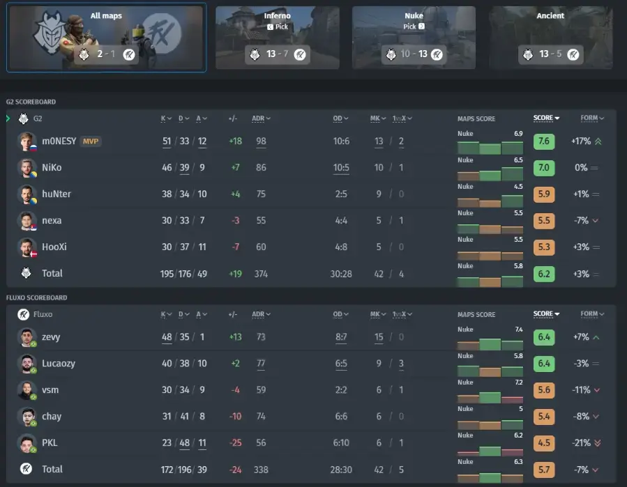This screenshot has height=487, width=627.
Task: Sort G2 scoreboard by multikills (MK)
Action: coord(378,118)
